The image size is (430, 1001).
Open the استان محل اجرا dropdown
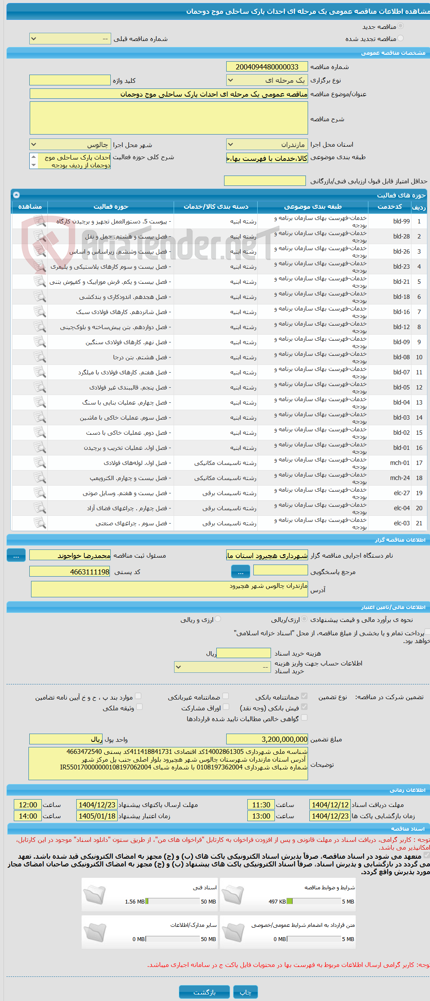coord(267,144)
